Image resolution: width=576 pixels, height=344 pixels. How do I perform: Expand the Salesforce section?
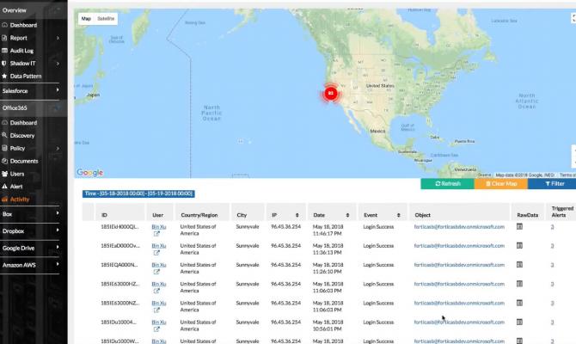58,90
